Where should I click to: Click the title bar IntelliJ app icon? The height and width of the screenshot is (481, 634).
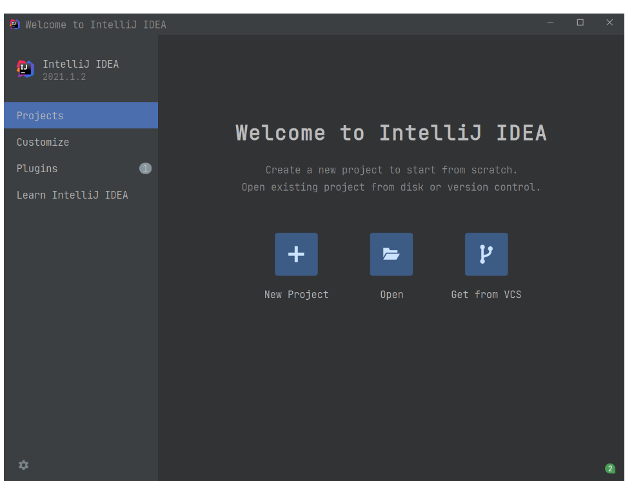point(15,25)
